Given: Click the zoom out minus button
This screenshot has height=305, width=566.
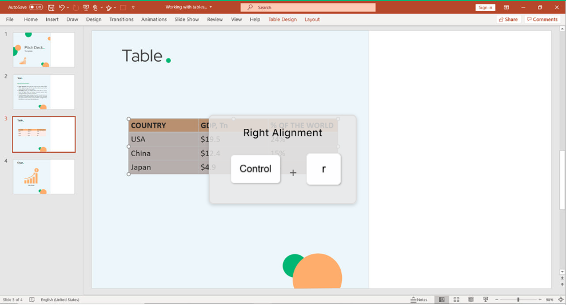Looking at the screenshot, I should point(497,300).
